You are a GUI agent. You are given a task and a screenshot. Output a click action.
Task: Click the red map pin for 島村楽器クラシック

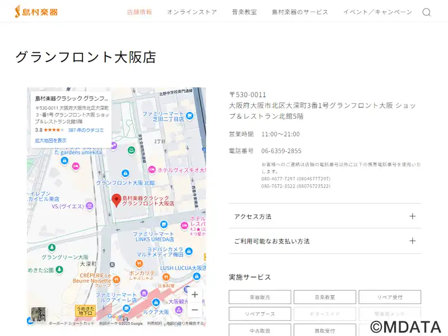(x=116, y=200)
